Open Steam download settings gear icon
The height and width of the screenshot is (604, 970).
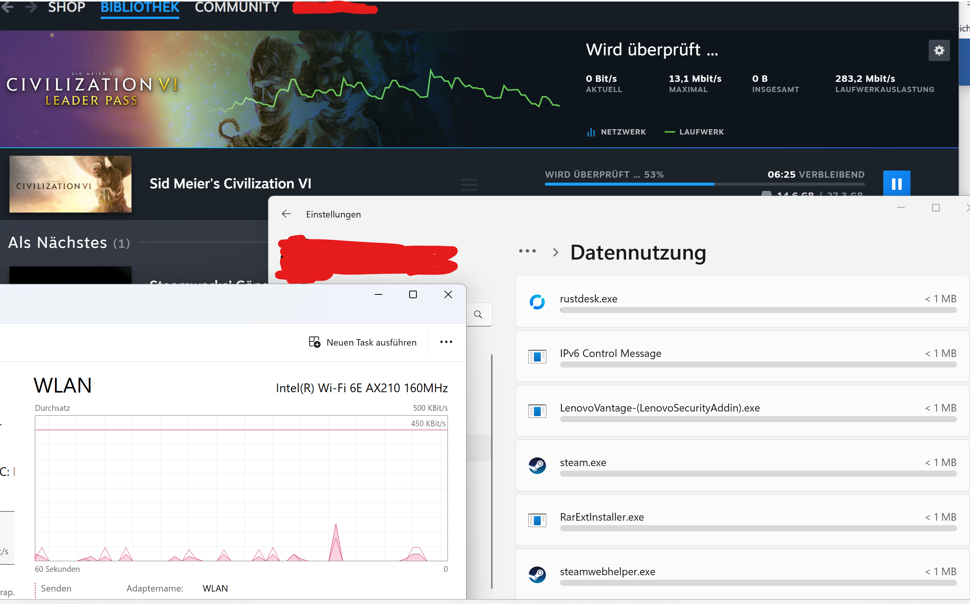(x=939, y=50)
